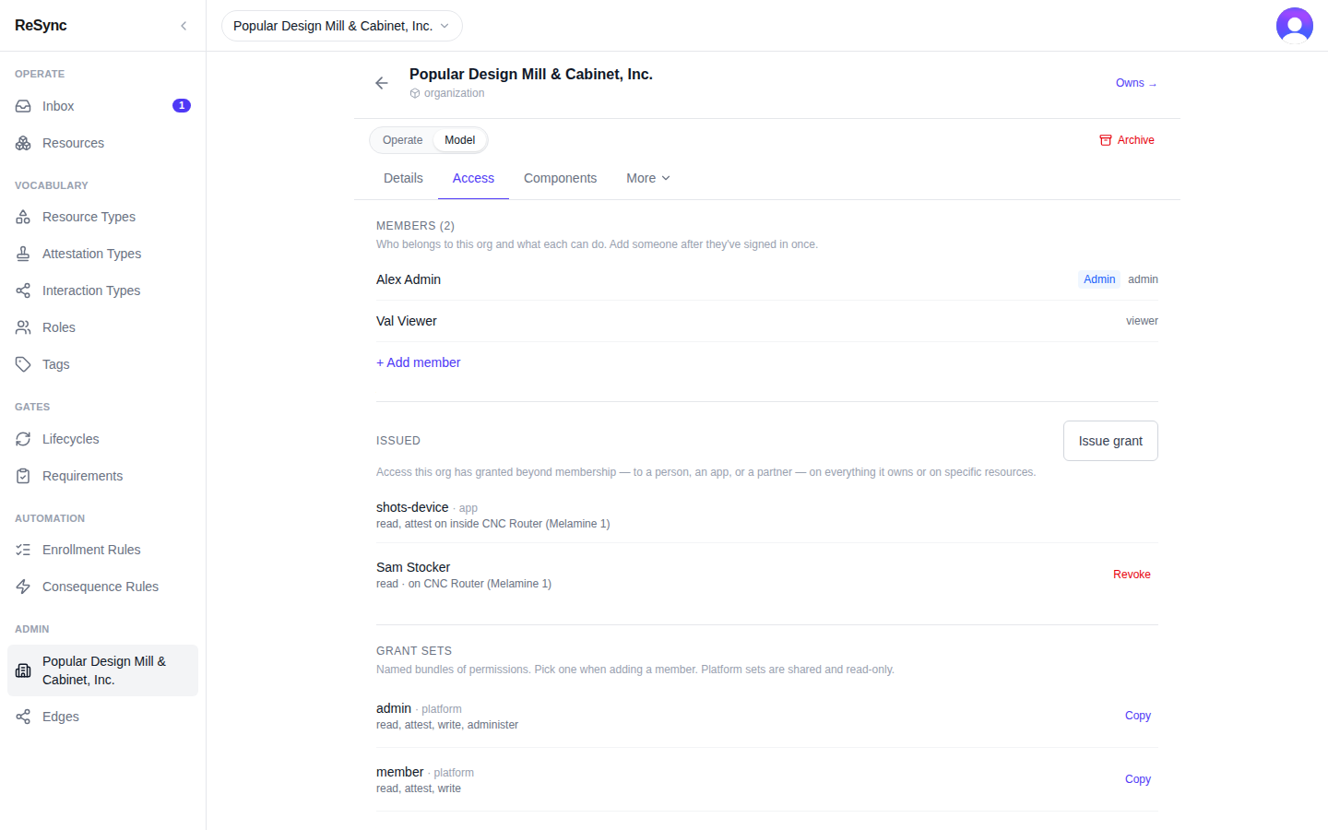Click the Consequence Rules lightning icon
1328x830 pixels.
(x=23, y=587)
